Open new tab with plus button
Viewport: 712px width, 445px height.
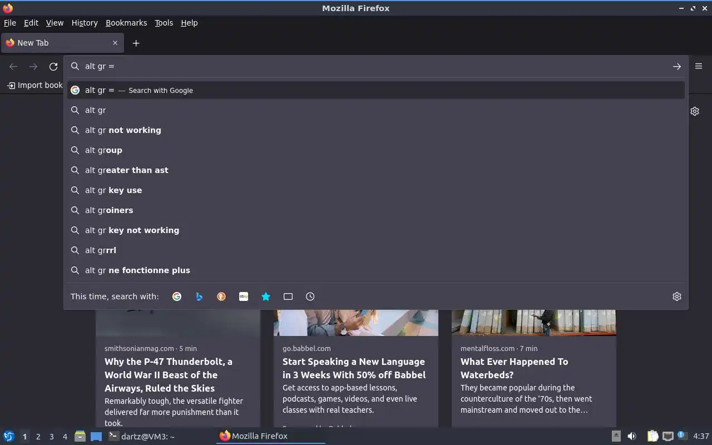[x=136, y=43]
